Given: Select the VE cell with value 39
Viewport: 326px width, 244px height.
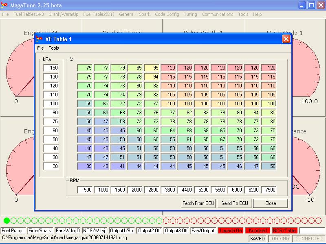Looking at the screenshot, I should tap(85, 166).
